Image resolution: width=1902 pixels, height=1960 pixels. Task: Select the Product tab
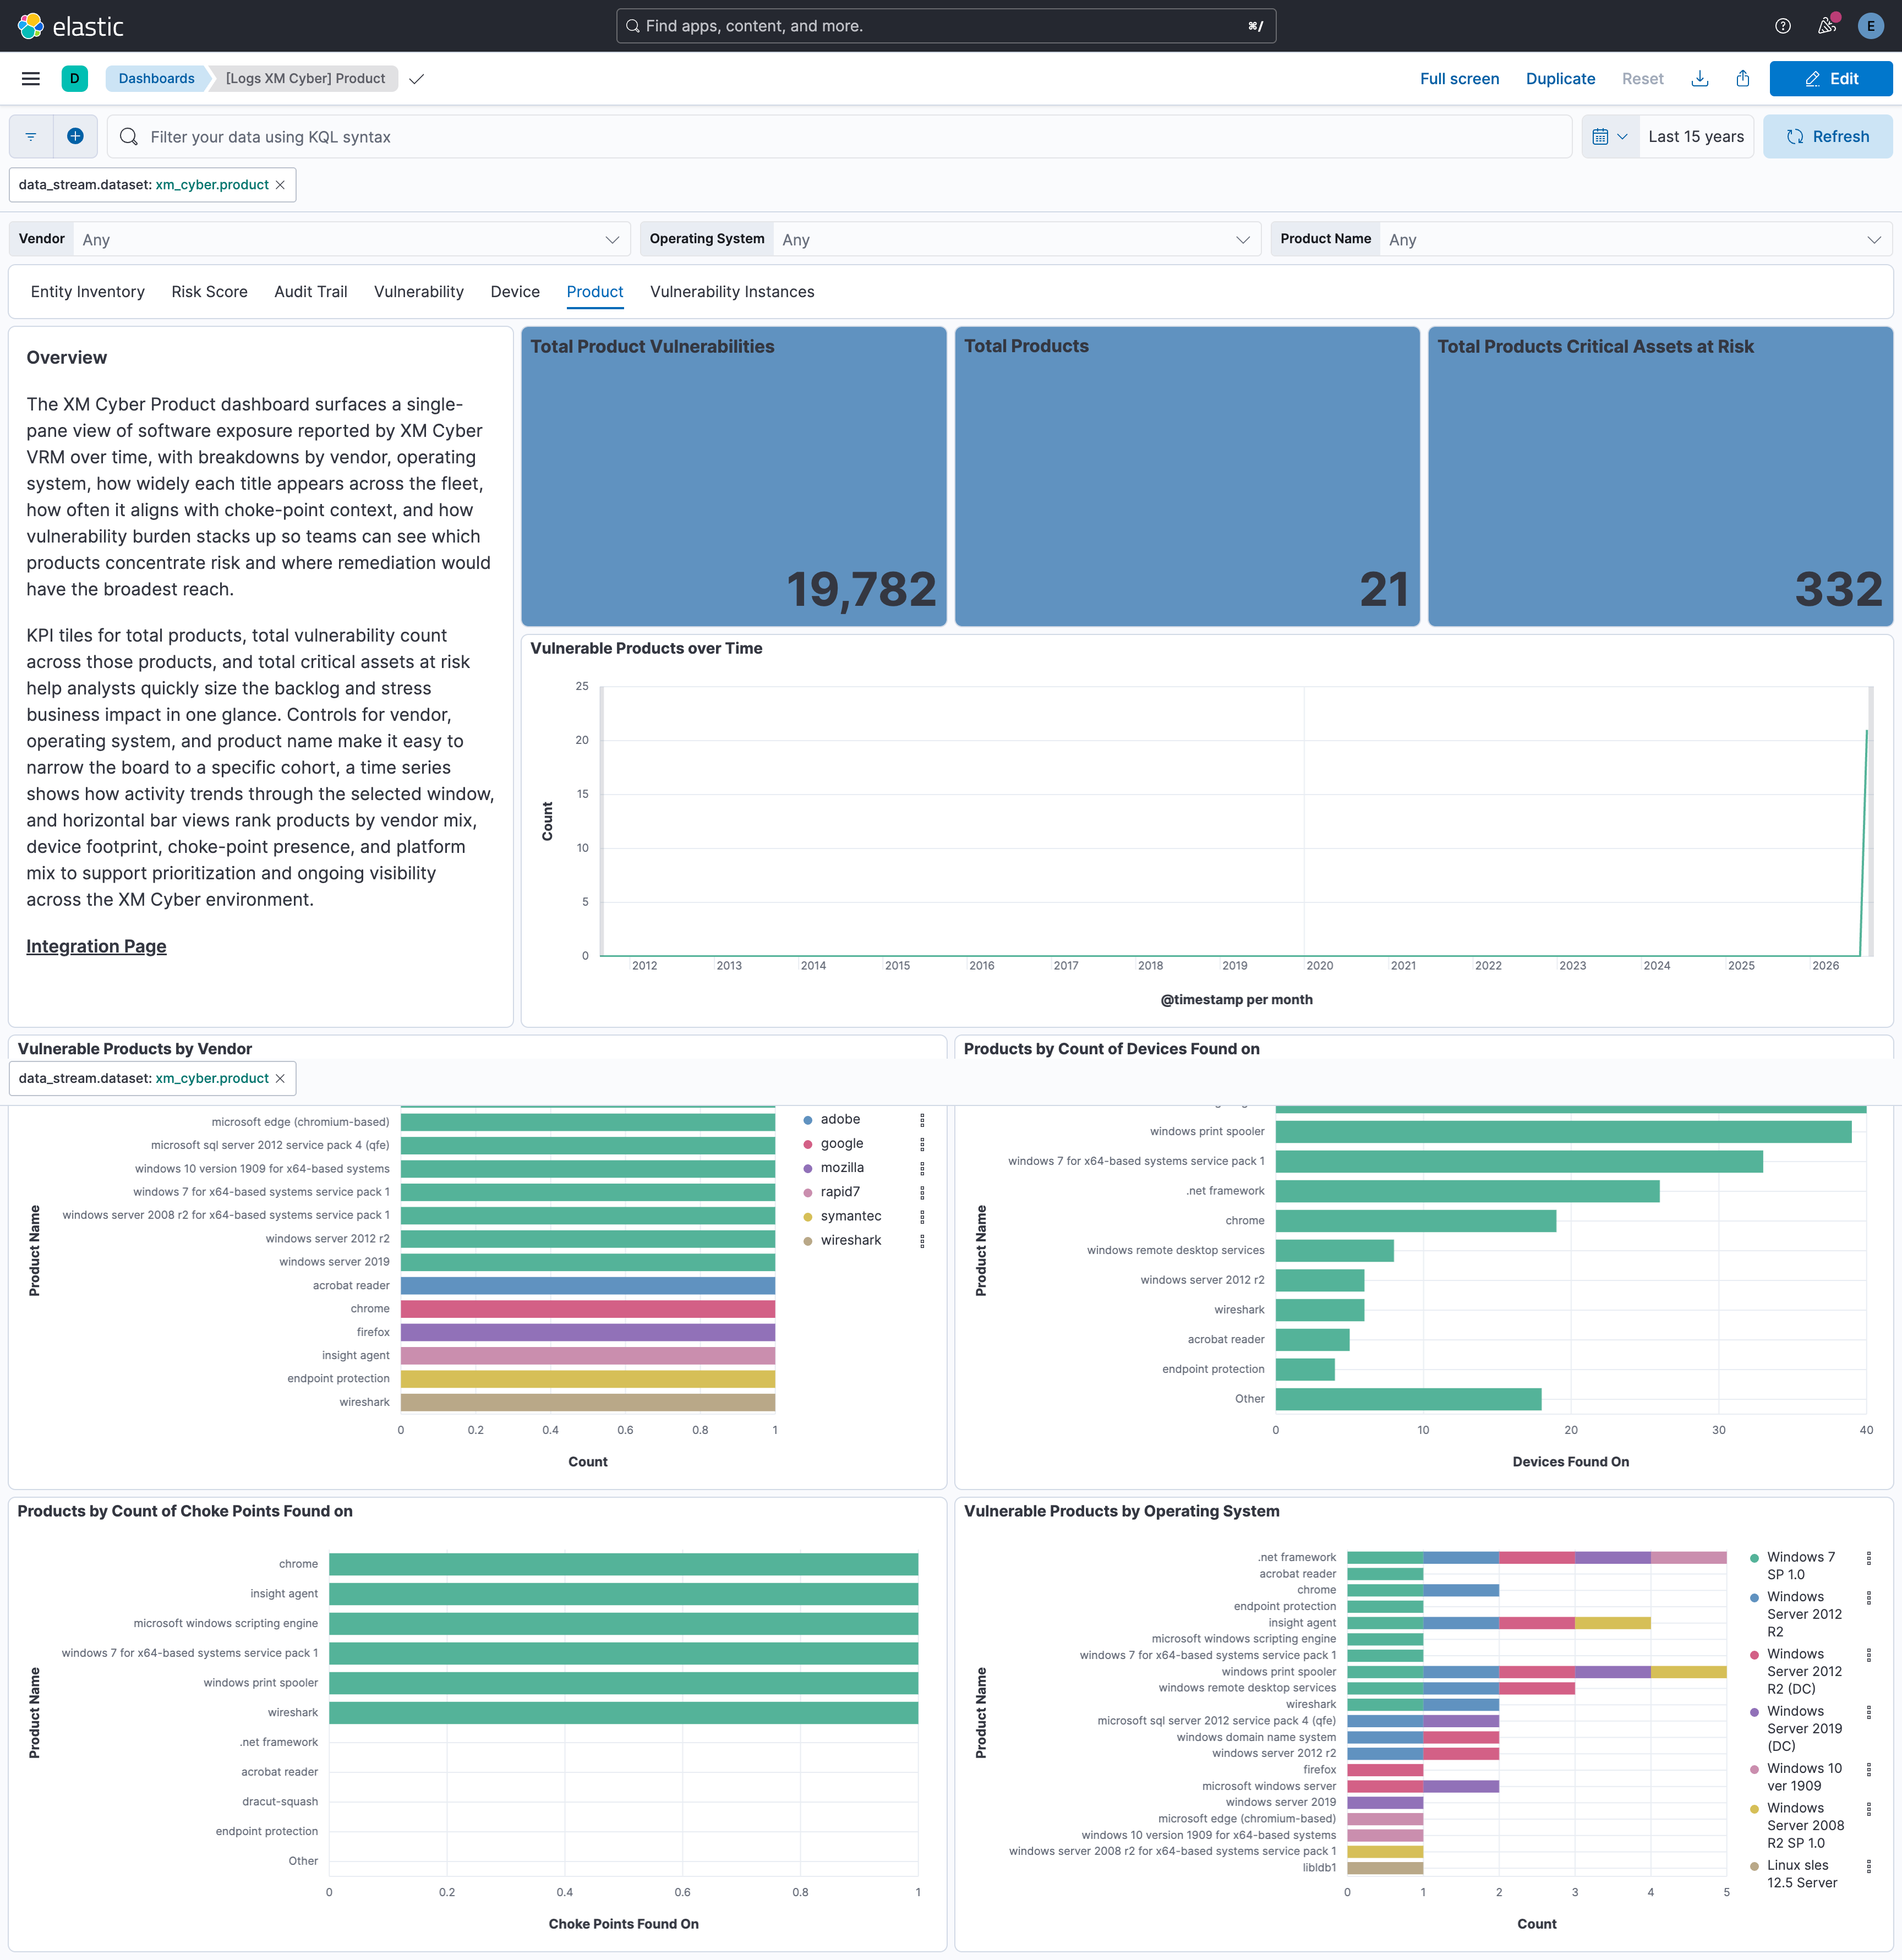(595, 292)
